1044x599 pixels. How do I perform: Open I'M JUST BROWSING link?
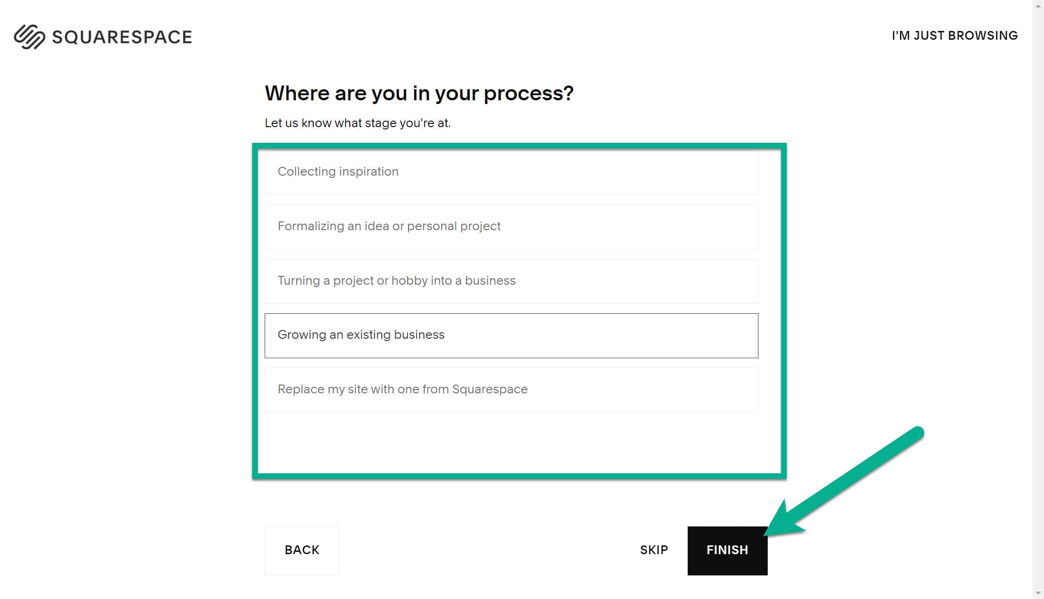[x=954, y=35]
